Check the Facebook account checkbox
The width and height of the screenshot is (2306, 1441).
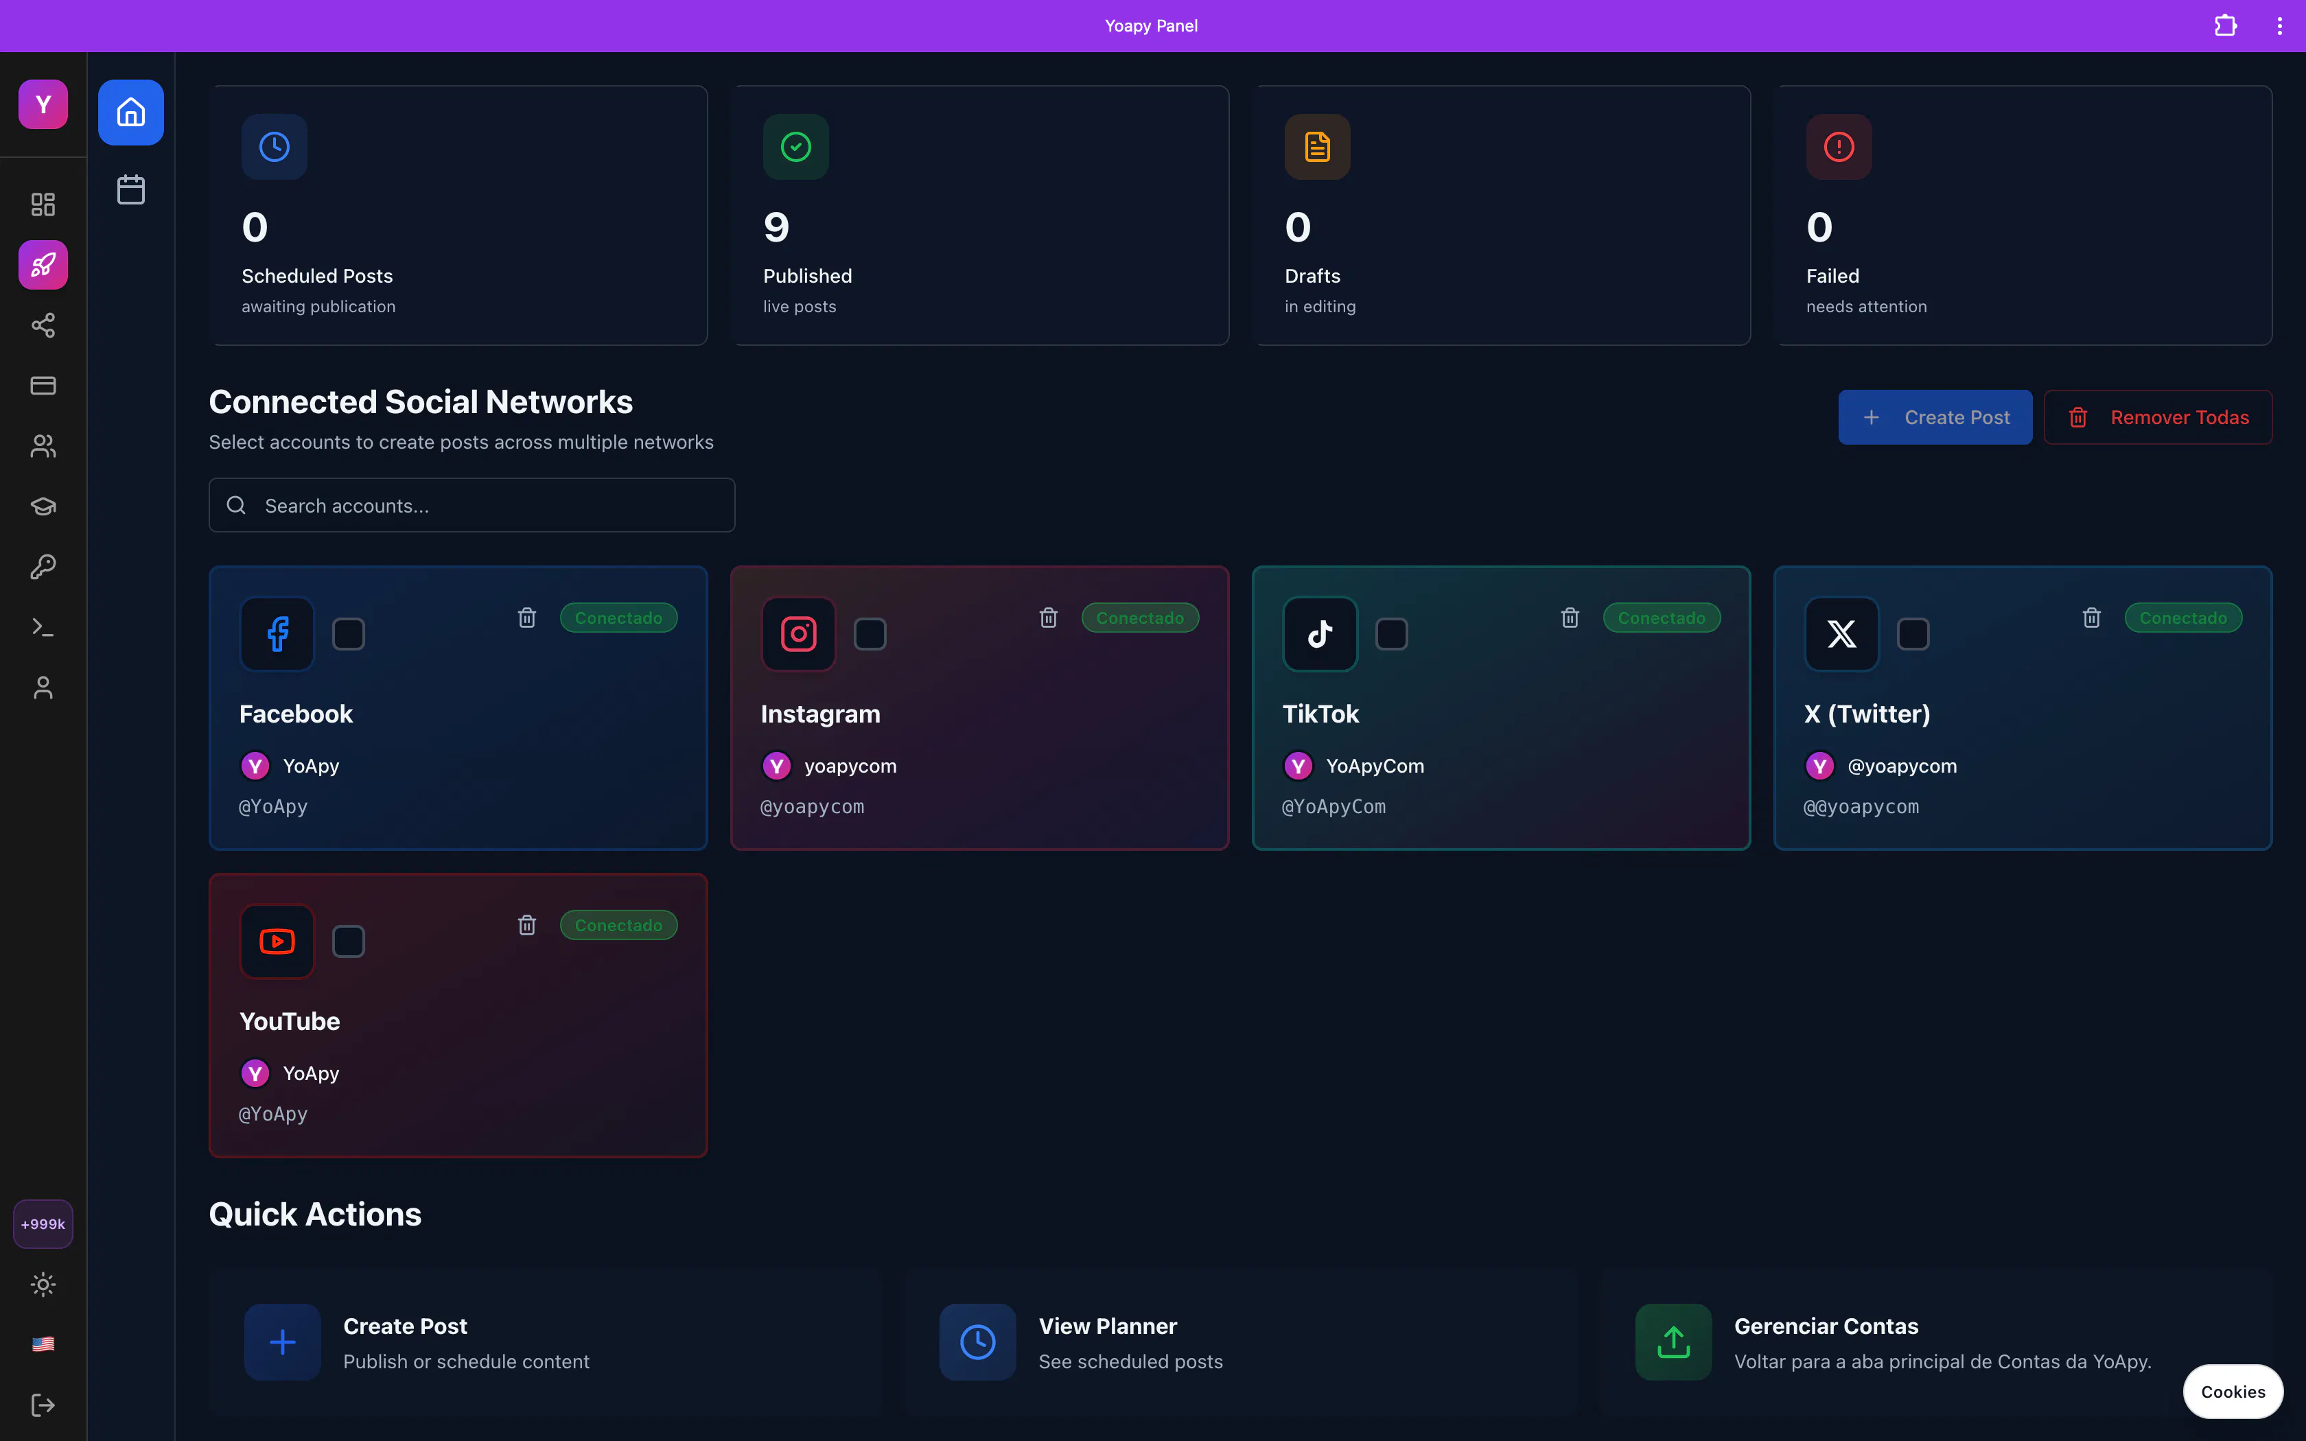tap(349, 634)
